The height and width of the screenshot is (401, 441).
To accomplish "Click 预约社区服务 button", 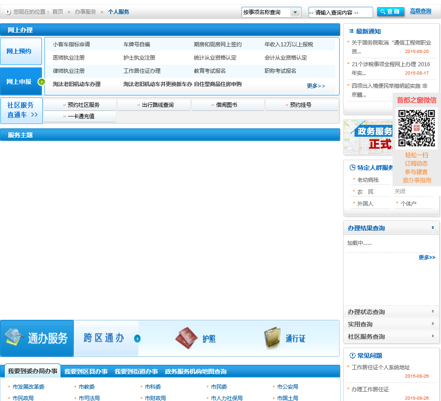I will (x=80, y=105).
